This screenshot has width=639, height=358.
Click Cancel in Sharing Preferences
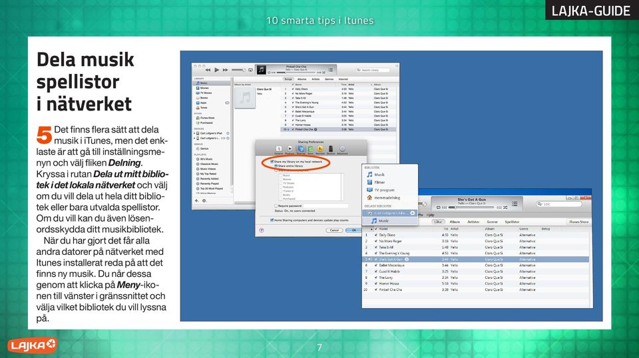tap(334, 230)
